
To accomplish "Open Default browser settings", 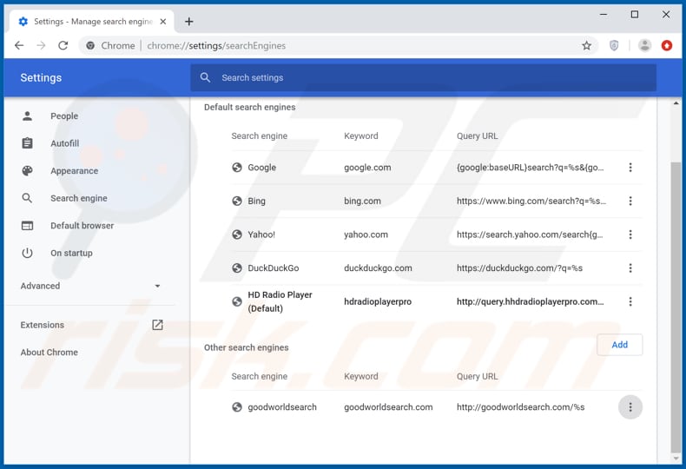I will tap(82, 226).
